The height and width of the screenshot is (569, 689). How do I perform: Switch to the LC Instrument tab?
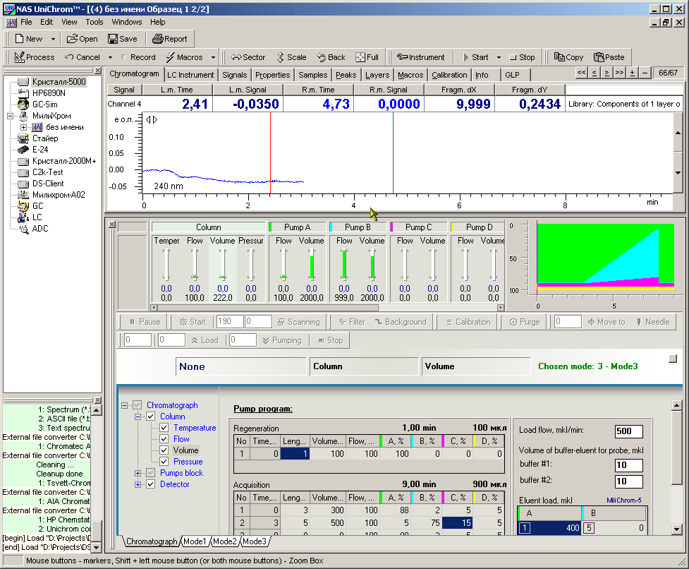190,76
